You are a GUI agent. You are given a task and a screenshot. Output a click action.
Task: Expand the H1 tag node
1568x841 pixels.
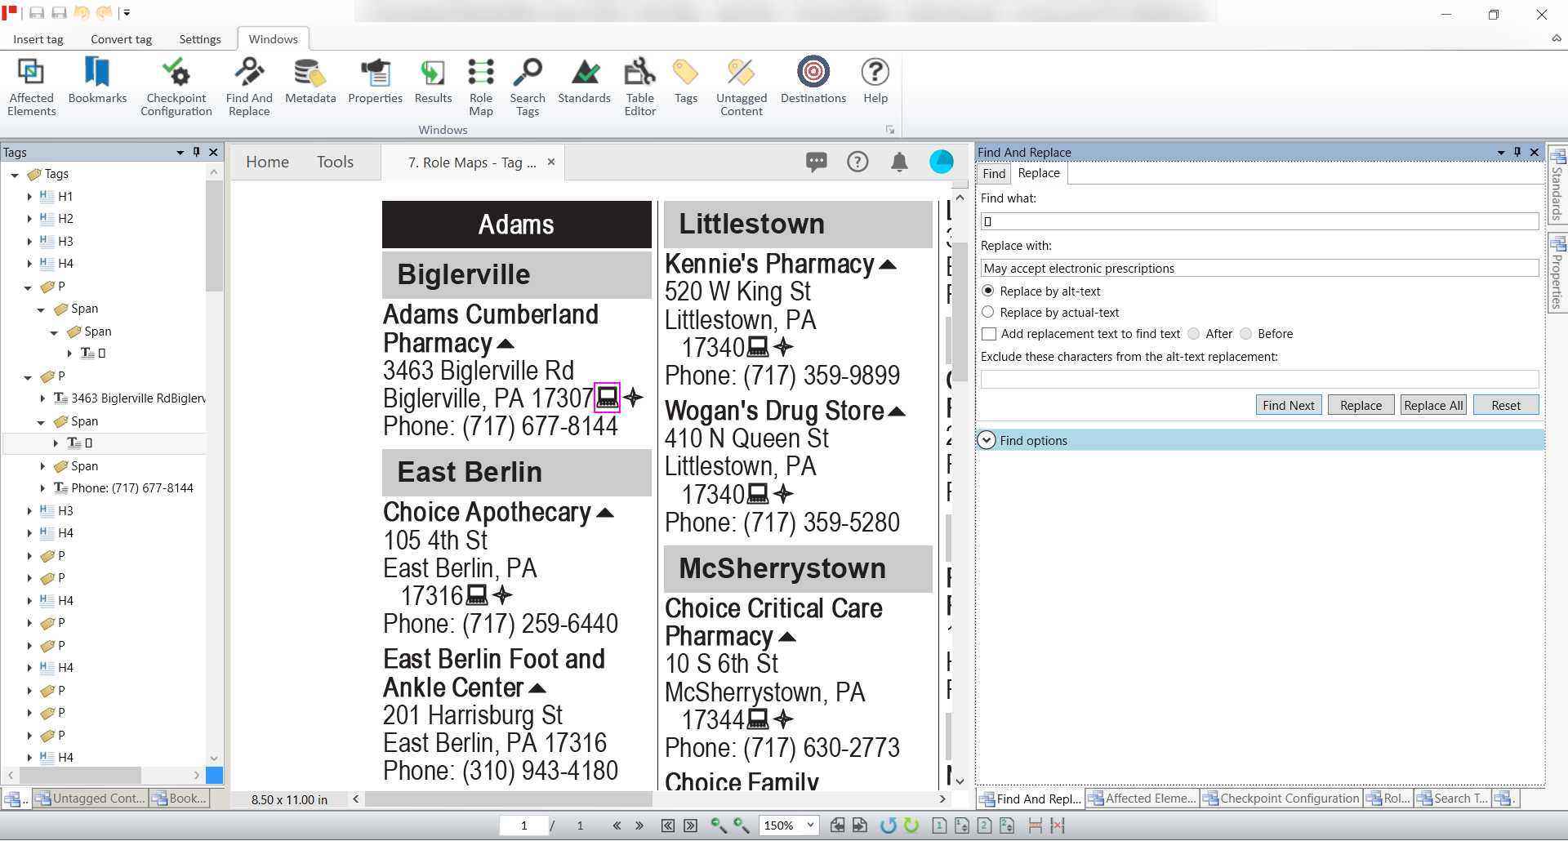click(x=29, y=197)
